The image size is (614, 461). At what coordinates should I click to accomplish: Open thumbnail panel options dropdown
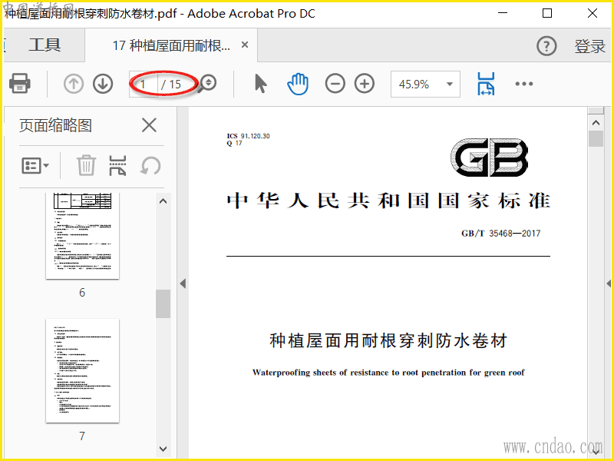[x=35, y=165]
